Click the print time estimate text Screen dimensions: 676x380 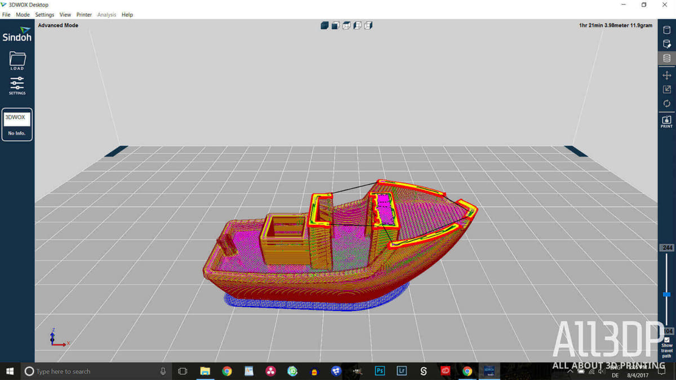pyautogui.click(x=616, y=25)
